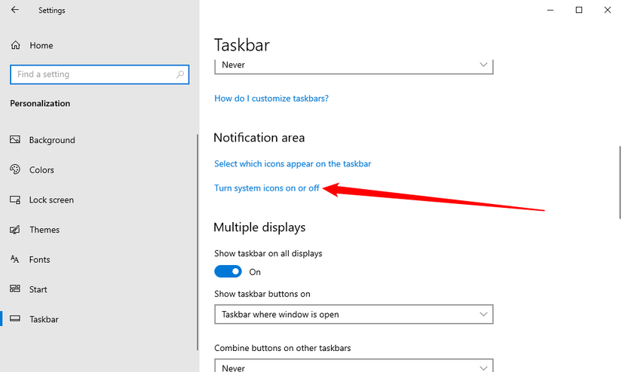Image resolution: width=622 pixels, height=372 pixels.
Task: Click the Themes icon
Action: click(14, 230)
